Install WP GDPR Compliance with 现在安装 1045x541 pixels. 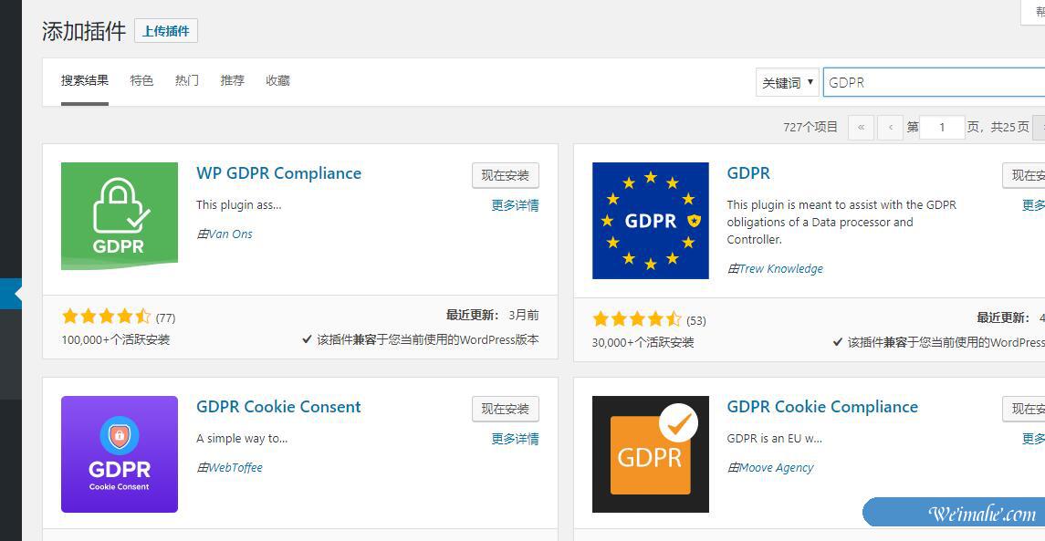[505, 175]
